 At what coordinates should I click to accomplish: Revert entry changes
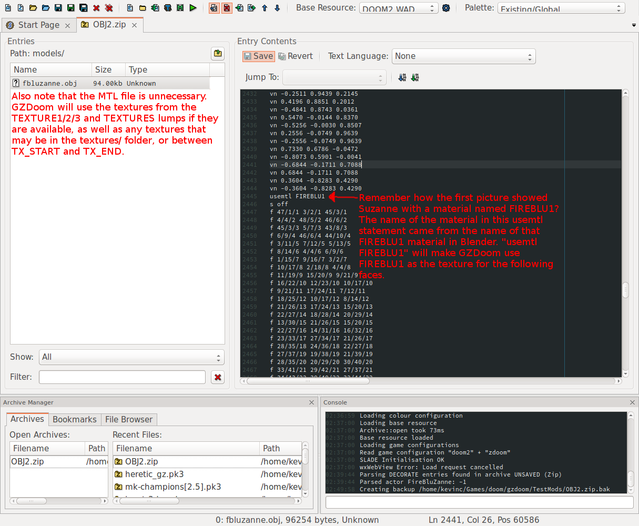(296, 56)
